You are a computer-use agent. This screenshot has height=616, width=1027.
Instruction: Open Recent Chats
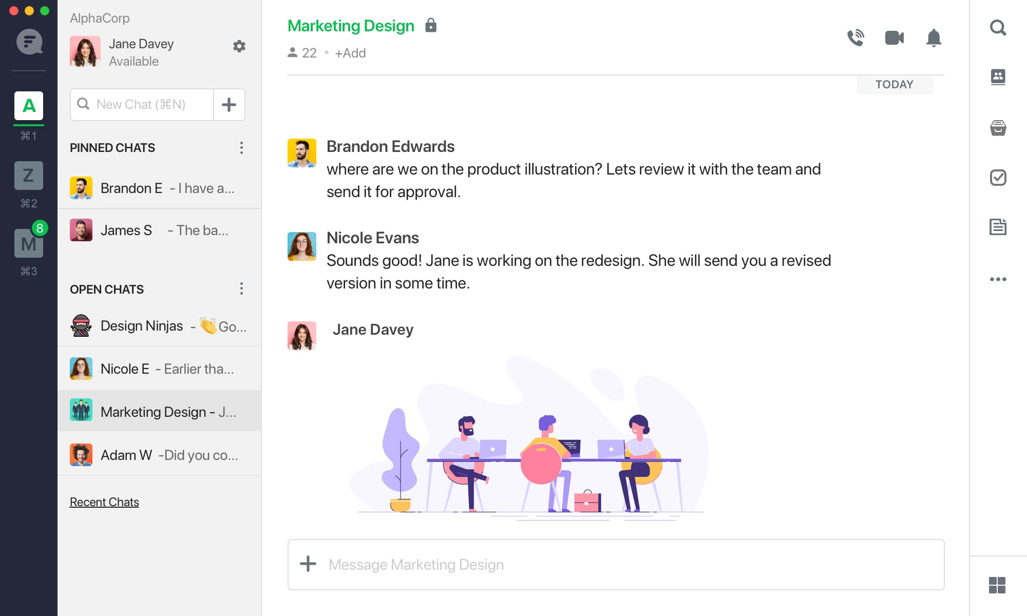click(104, 502)
